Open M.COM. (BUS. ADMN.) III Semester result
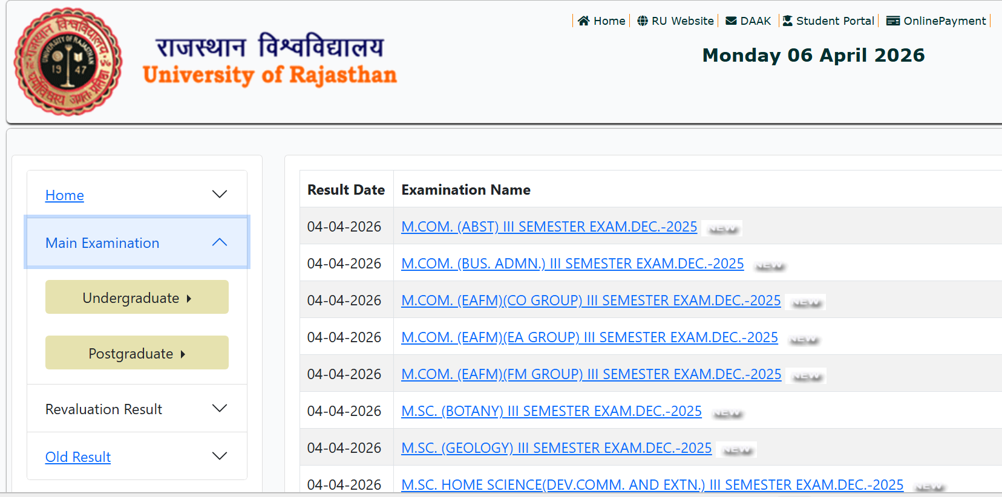This screenshot has width=1002, height=497. pos(572,264)
